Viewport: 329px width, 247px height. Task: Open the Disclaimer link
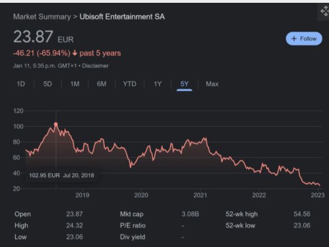tap(95, 66)
